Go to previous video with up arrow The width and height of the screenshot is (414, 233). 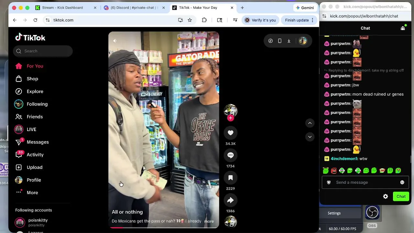point(310,123)
